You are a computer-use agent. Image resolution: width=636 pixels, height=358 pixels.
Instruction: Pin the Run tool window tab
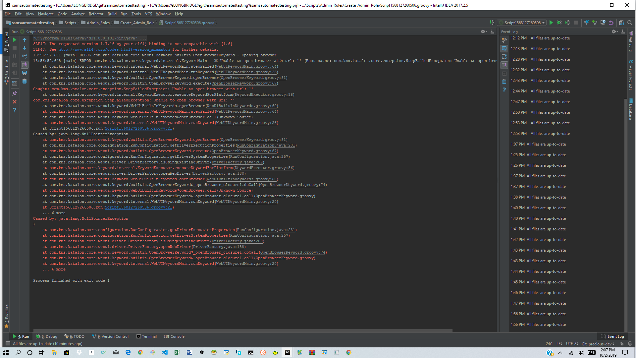(15, 93)
